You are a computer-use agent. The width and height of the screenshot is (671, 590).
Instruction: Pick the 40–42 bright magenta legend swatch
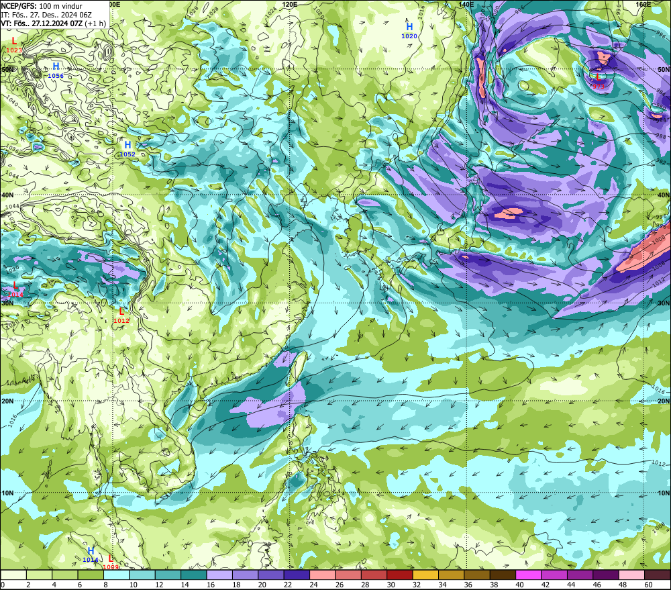(529, 575)
